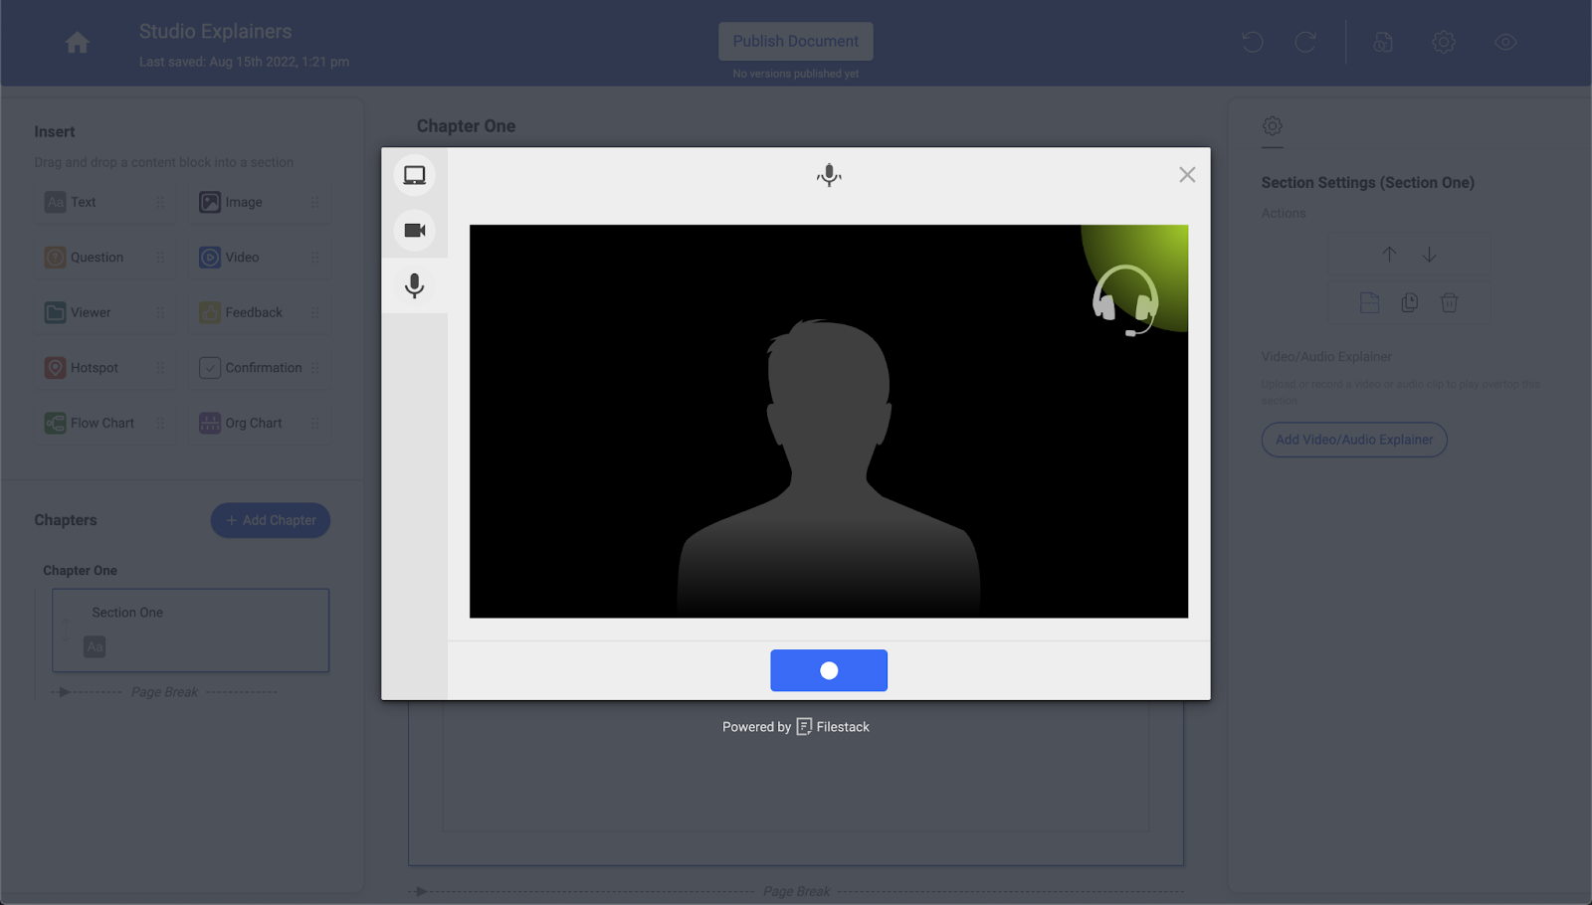The image size is (1592, 905).
Task: Click the camera preview area
Action: pos(829,422)
